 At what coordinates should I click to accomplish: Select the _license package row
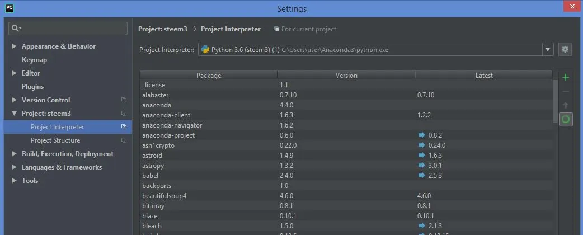(346, 85)
